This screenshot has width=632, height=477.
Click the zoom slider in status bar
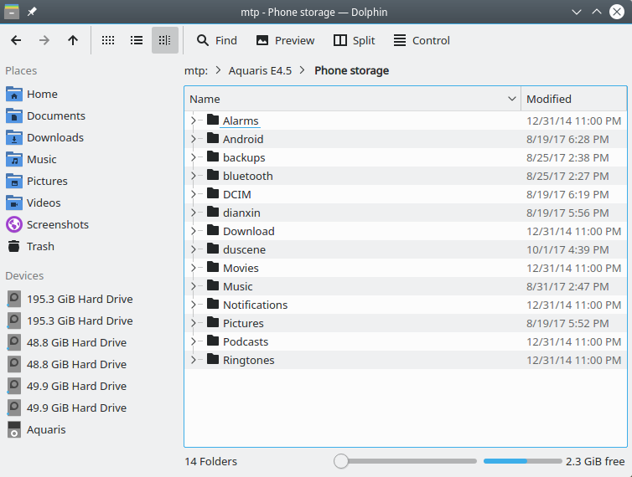pyautogui.click(x=407, y=461)
